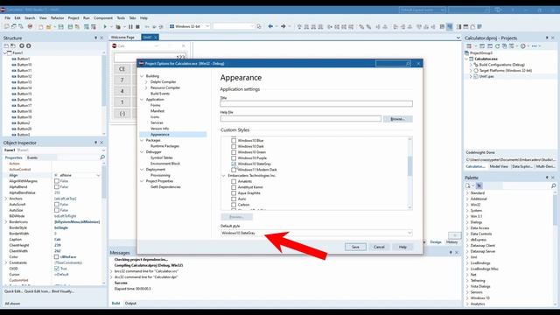Collapse the Embarcadero Technologies Inc. group
The image size is (560, 315).
click(224, 176)
